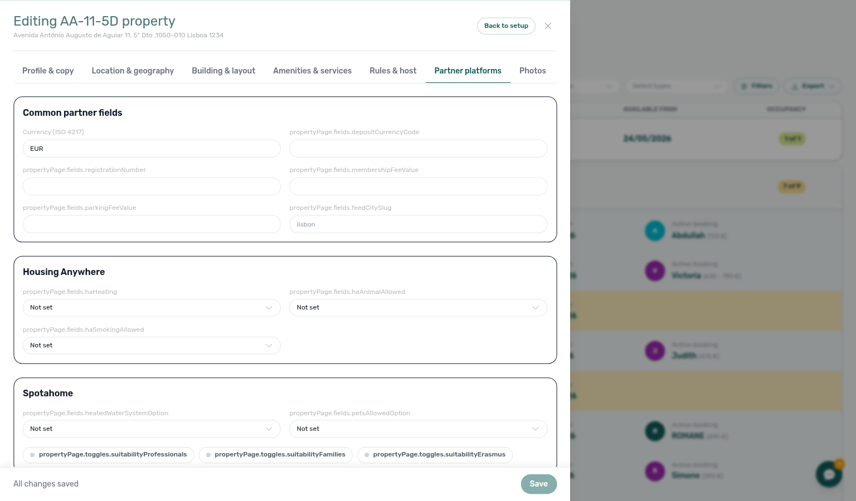The width and height of the screenshot is (856, 501).
Task: Click the property address subtitle
Action: point(118,35)
